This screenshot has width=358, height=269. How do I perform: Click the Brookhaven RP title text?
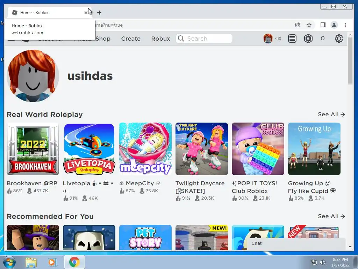(x=32, y=184)
